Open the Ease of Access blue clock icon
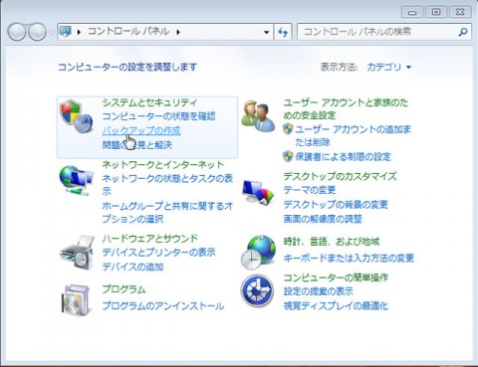This screenshot has height=367, width=478. point(257,291)
